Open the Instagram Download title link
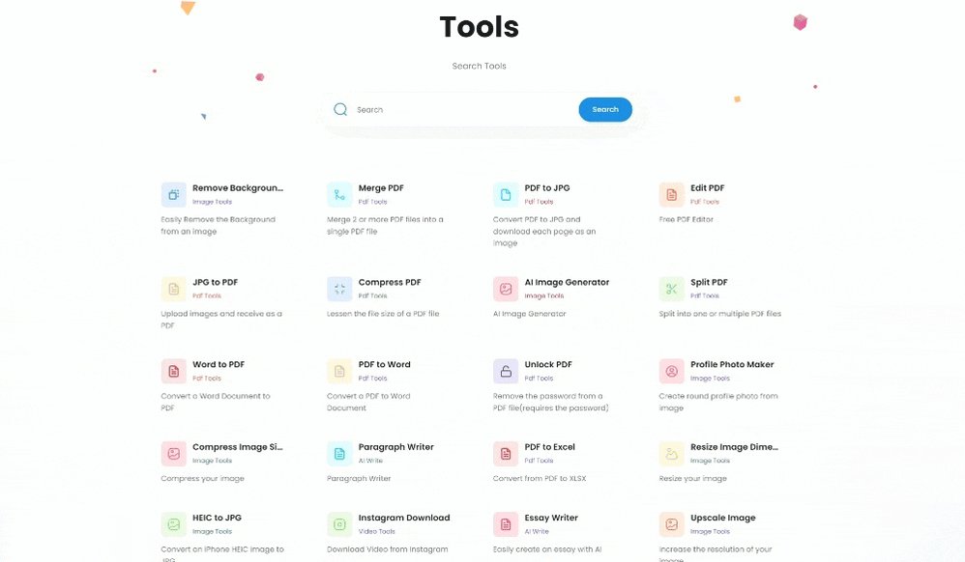This screenshot has width=965, height=562. [404, 518]
